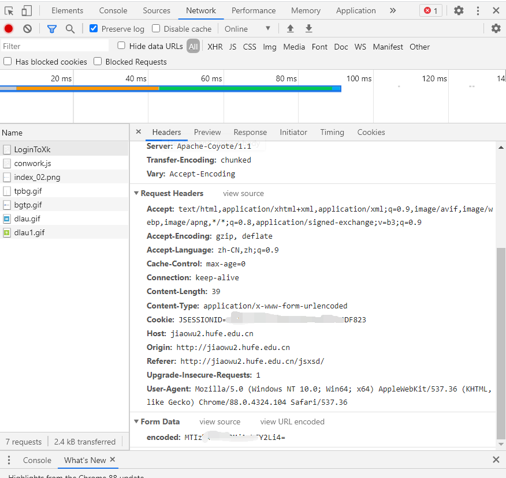506x478 pixels.
Task: Click the network Filter text field
Action: pyautogui.click(x=55, y=46)
